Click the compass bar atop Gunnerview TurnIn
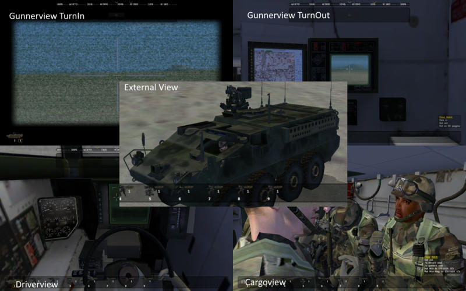Screen dimensions: 466x291 pyautogui.click(x=116, y=5)
